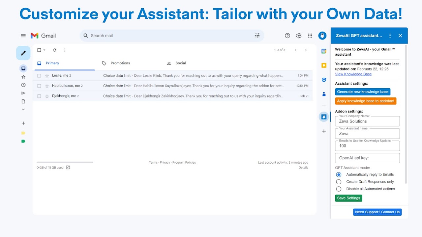The width and height of the screenshot is (422, 237).
Task: Edit the Your Company Name field
Action: point(367,121)
